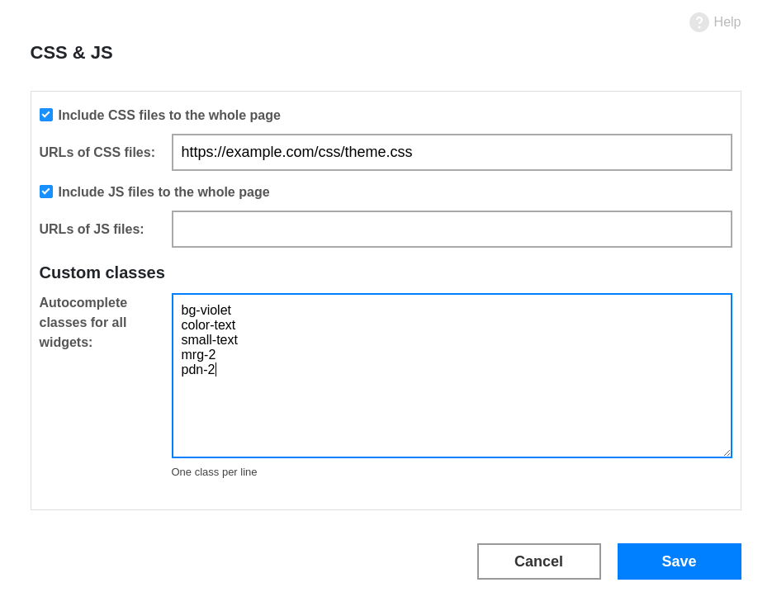Focus the empty URLs of JS files field
772x611 pixels.
(452, 229)
